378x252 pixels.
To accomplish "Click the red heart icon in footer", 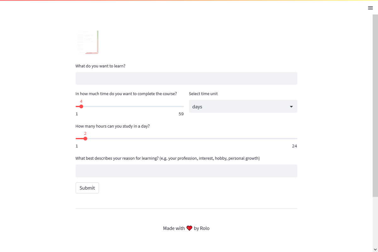I will [x=189, y=228].
